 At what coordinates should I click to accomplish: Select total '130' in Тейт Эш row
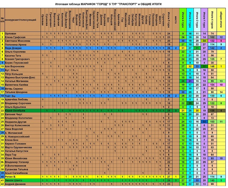212,96
